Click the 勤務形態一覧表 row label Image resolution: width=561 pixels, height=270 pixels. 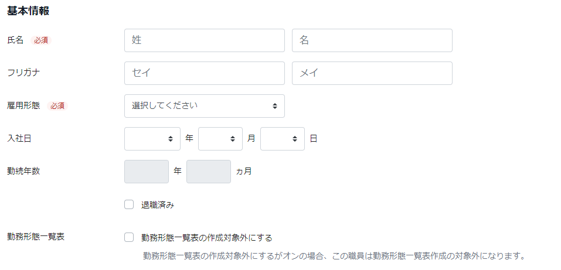click(36, 237)
